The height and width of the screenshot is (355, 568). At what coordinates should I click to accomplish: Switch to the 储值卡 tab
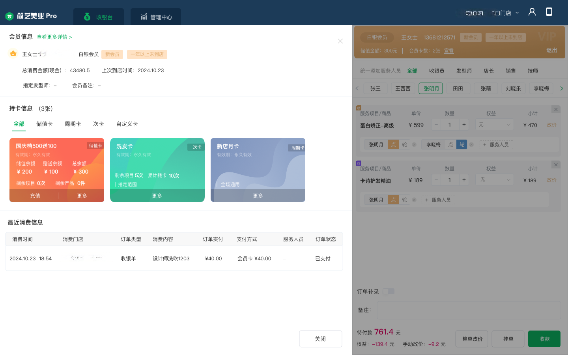pos(45,124)
